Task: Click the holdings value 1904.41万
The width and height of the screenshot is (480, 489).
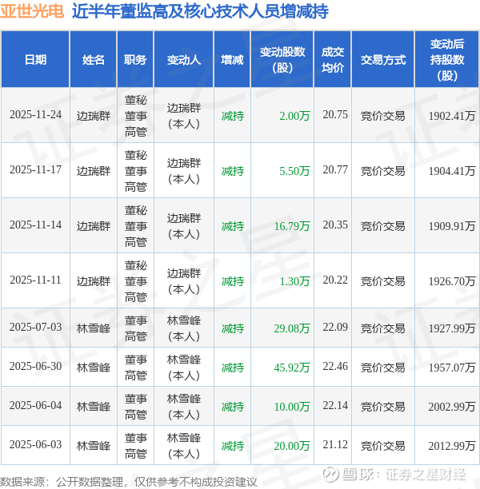Action: pos(451,171)
